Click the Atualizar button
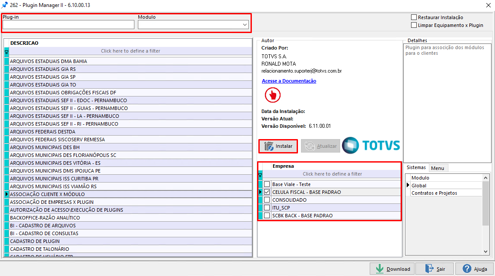The height and width of the screenshot is (276, 495). click(x=321, y=146)
